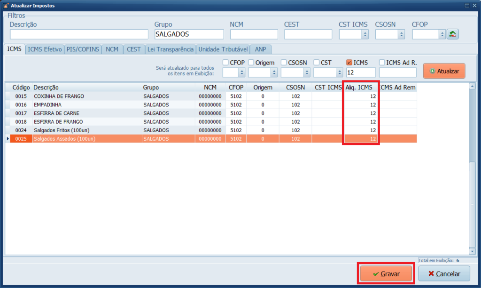The width and height of the screenshot is (481, 288).
Task: Tick the ICMS Ad R. checkbox
Action: tap(382, 63)
